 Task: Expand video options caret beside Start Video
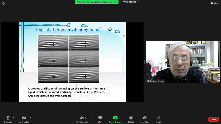point(30,118)
